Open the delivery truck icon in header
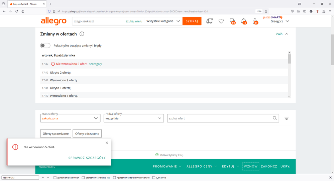 (210, 21)
